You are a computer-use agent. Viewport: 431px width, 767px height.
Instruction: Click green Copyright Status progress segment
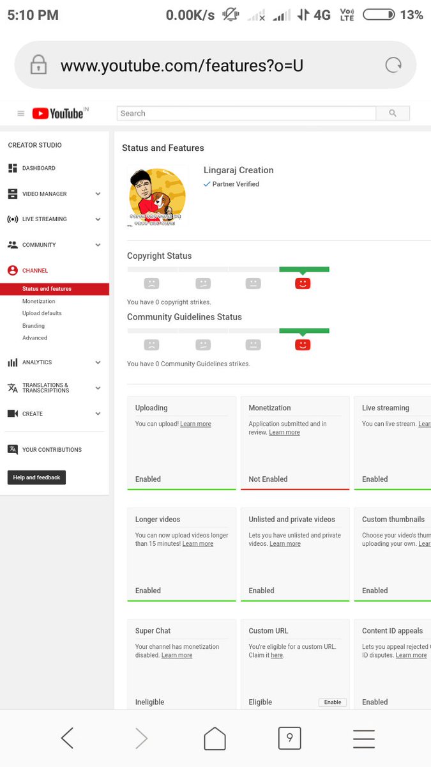[304, 270]
